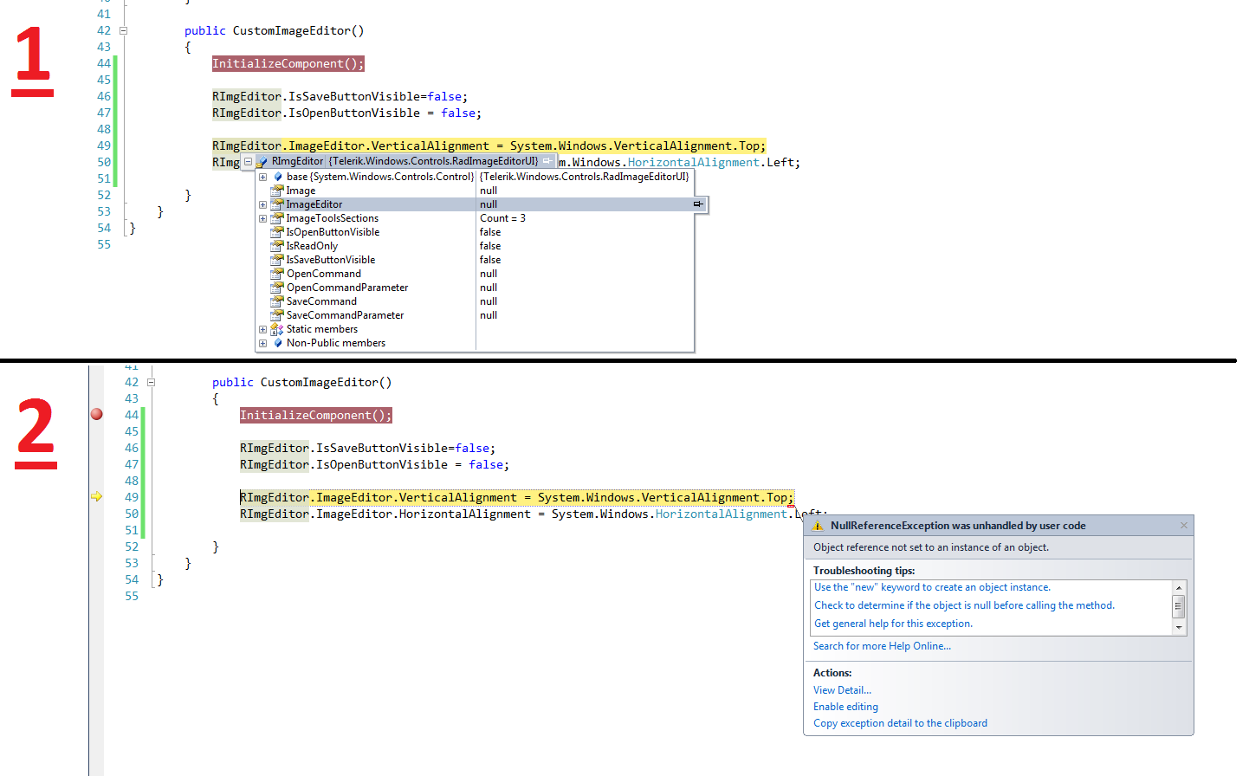The height and width of the screenshot is (776, 1249).
Task: Expand the Non-Public members node
Action: [262, 343]
